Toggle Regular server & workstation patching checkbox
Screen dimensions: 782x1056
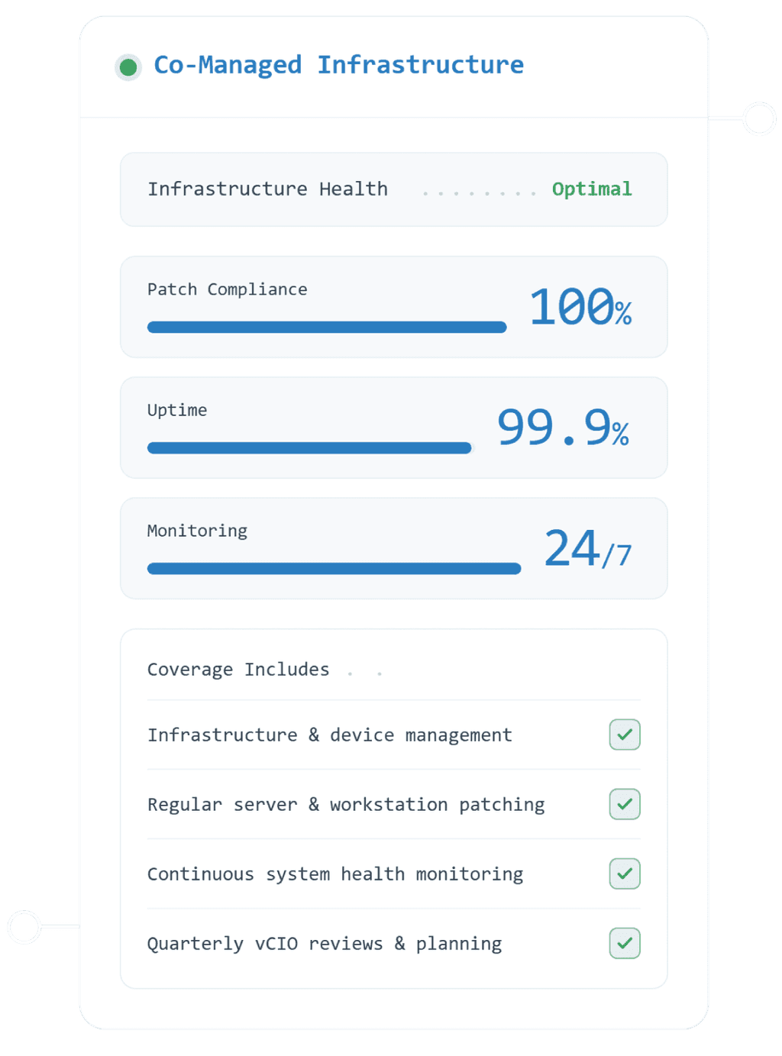tap(625, 804)
